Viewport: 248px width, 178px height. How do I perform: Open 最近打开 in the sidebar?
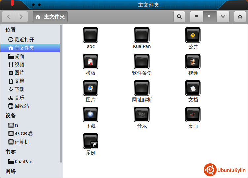click(24, 40)
